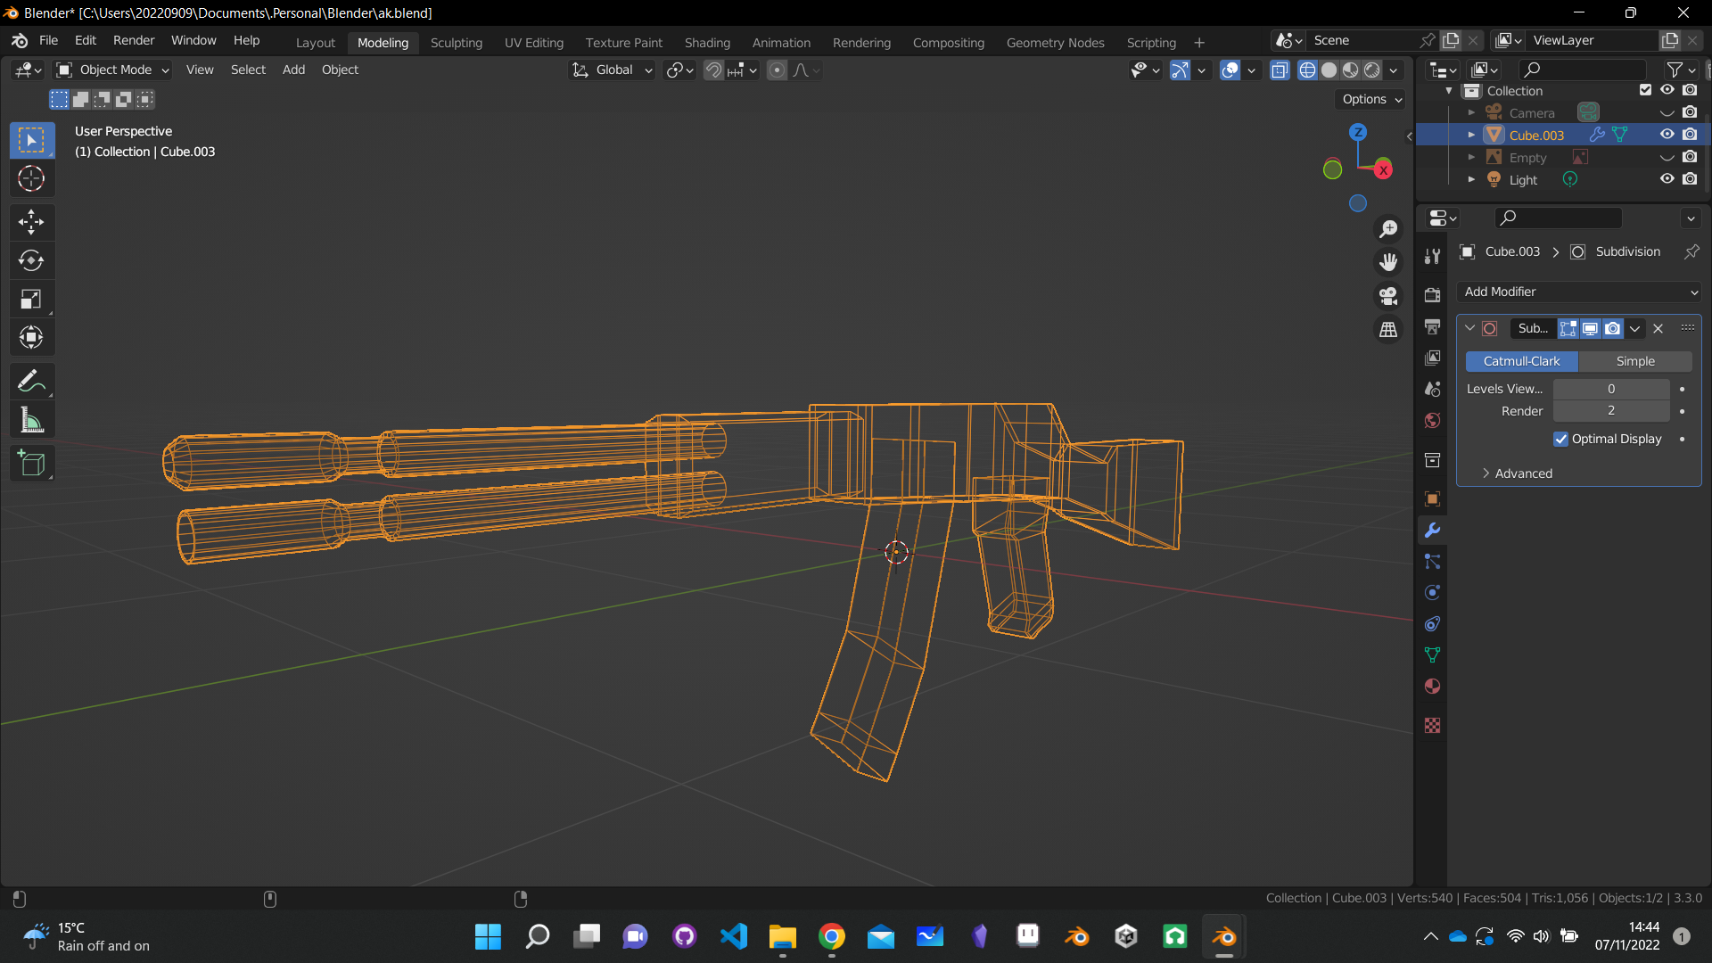Activate the Transform tool

31,338
